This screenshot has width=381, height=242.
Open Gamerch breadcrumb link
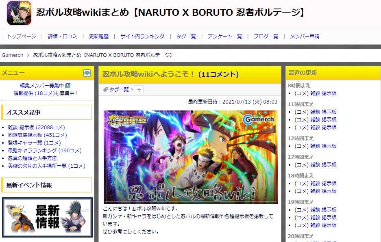[12, 55]
